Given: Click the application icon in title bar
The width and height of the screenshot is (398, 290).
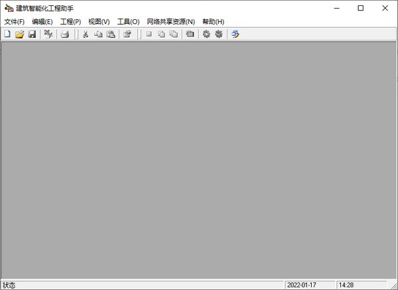Looking at the screenshot, I should [x=8, y=8].
